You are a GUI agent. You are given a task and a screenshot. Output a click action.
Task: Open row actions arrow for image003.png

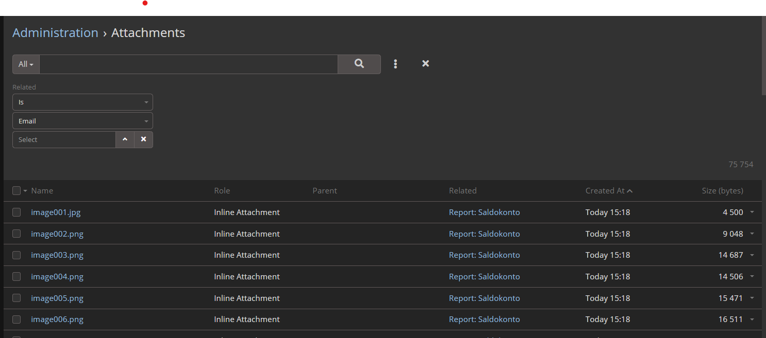752,255
